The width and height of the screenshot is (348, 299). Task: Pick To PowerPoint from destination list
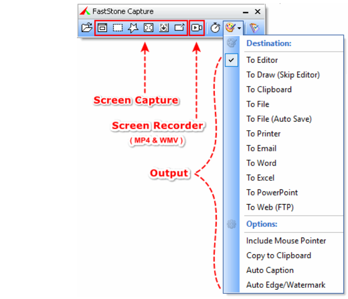click(272, 193)
